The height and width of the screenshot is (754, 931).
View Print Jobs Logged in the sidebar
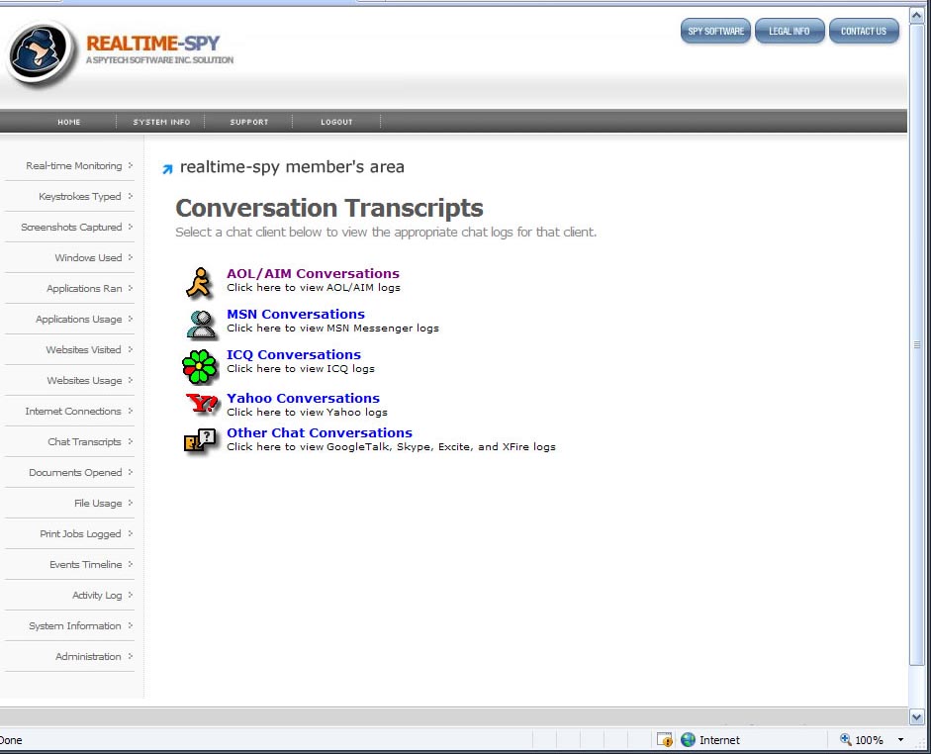coord(80,533)
